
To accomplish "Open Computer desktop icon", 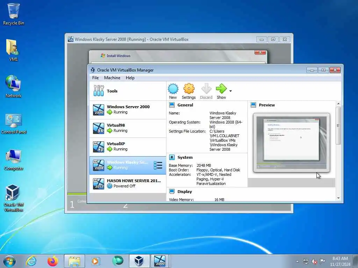I will tap(14, 159).
